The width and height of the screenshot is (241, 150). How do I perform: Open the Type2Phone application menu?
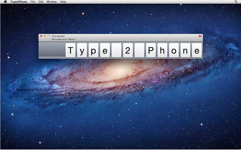point(19,2)
